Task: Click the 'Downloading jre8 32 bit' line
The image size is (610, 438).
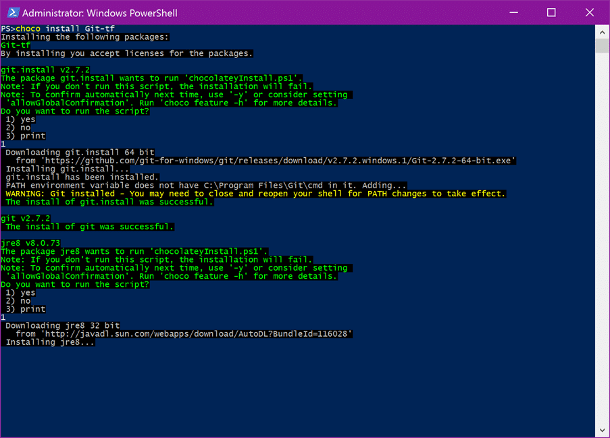Action: 63,326
